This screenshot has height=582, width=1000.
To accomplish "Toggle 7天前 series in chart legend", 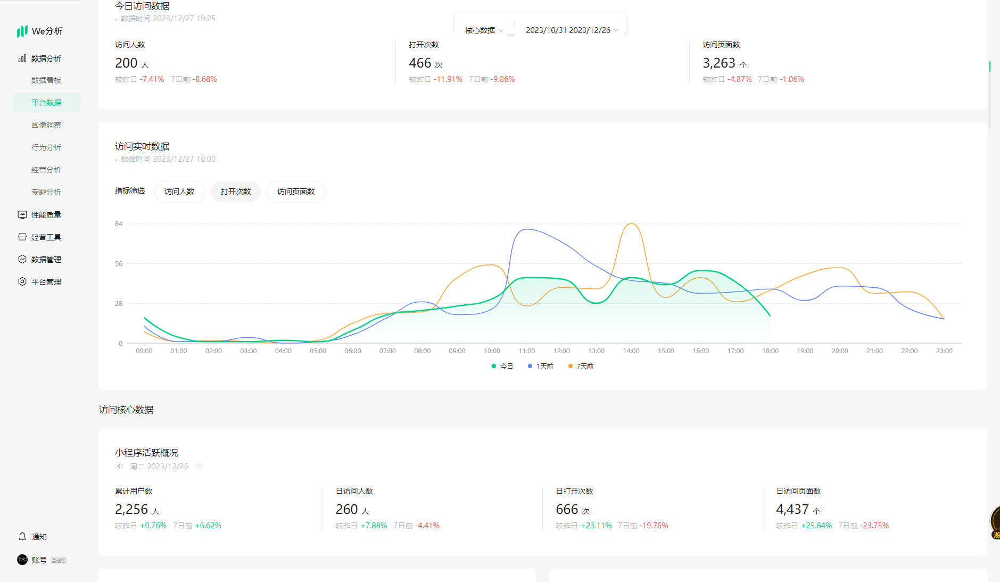I will click(581, 366).
